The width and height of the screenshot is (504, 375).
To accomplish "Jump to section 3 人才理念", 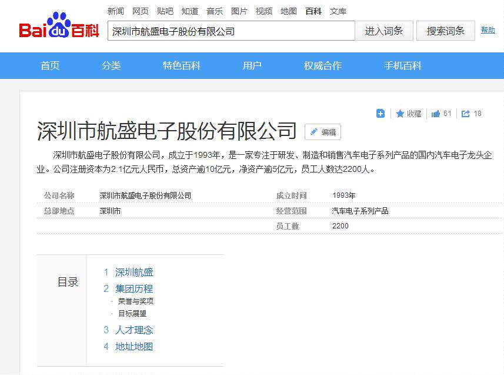I will pos(134,330).
